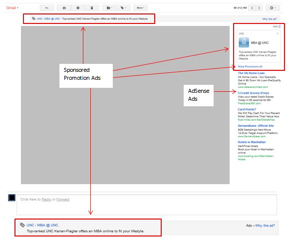Open the Move to folder dropdown
The height and width of the screenshot is (239, 288).
coord(109,8)
